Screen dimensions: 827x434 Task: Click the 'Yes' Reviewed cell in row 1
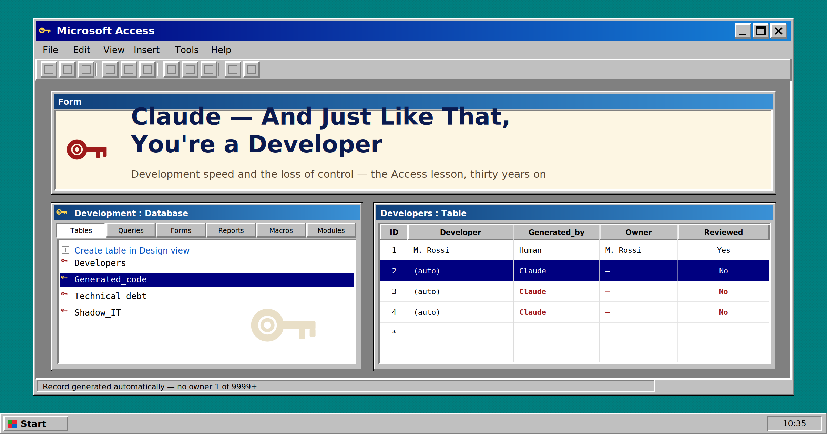pos(723,250)
